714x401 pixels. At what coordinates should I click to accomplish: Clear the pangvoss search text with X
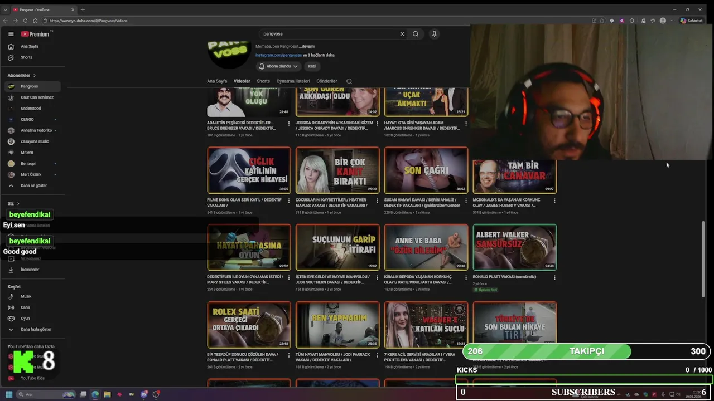click(x=402, y=34)
